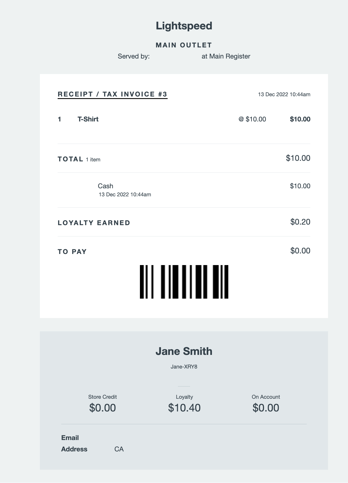Click the '1 item' count beside TOTAL
This screenshot has width=348, height=483.
[x=93, y=160]
